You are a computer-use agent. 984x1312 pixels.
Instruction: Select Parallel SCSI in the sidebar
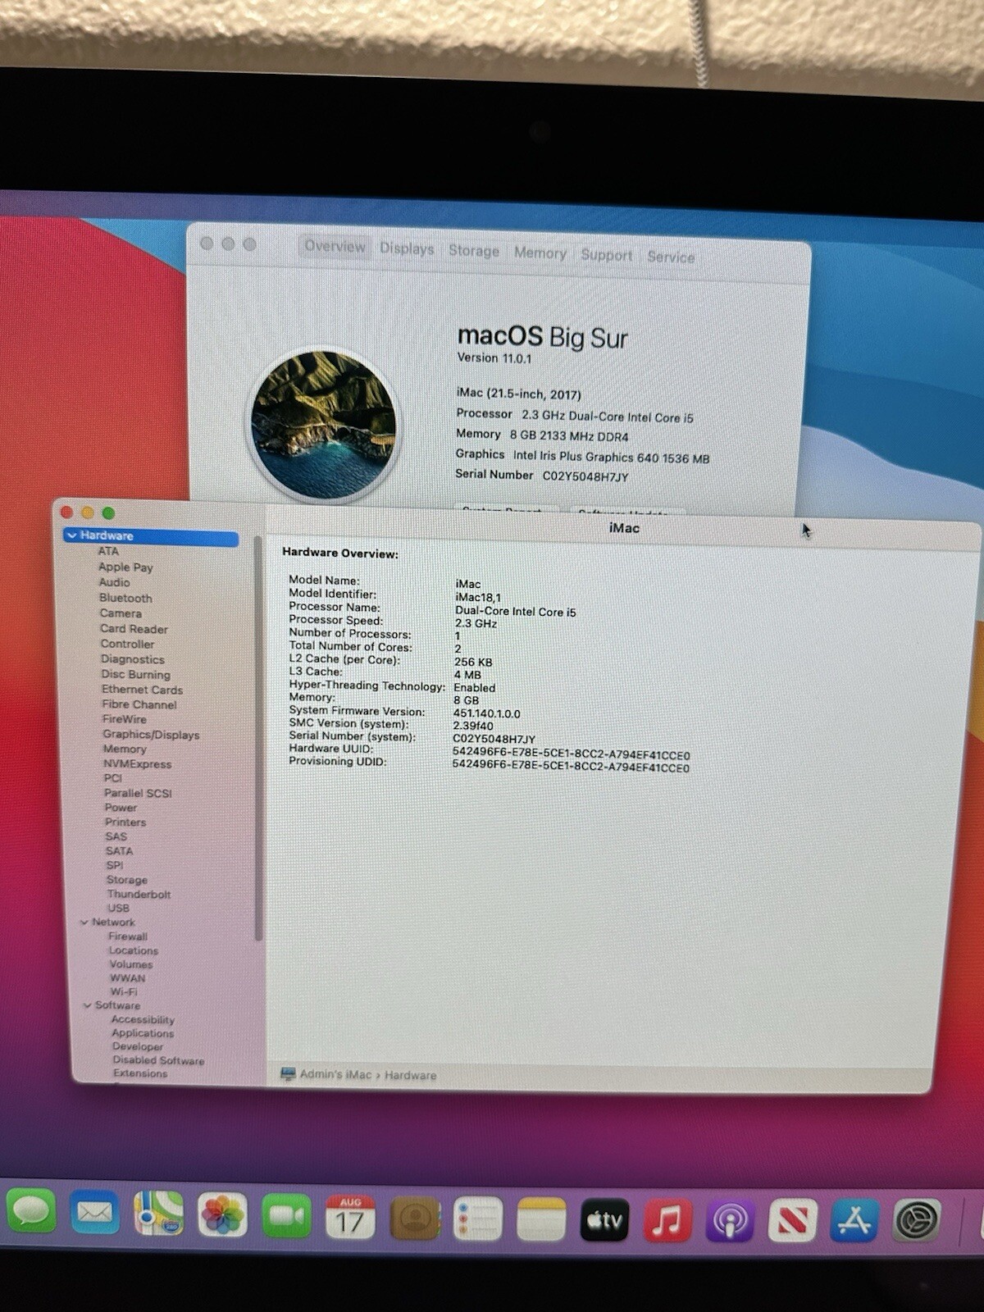tap(138, 793)
